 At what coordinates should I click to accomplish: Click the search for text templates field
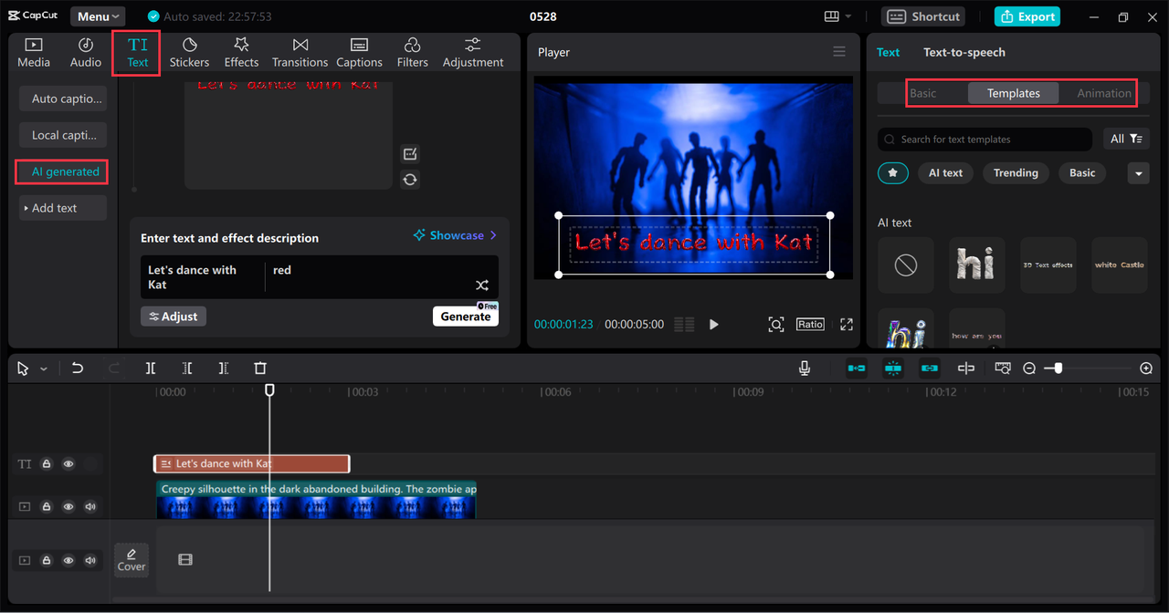tap(985, 139)
